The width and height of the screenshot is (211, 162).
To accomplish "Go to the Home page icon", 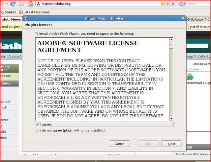I will pyautogui.click(x=30, y=4).
